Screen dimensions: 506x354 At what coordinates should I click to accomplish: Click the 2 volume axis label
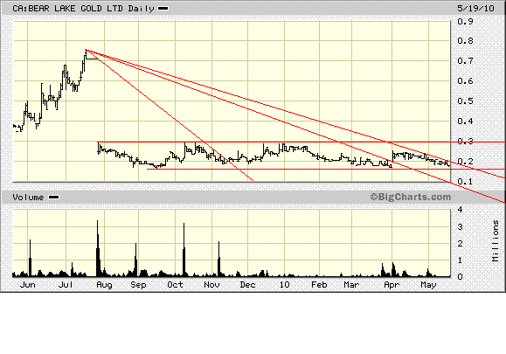pyautogui.click(x=461, y=243)
